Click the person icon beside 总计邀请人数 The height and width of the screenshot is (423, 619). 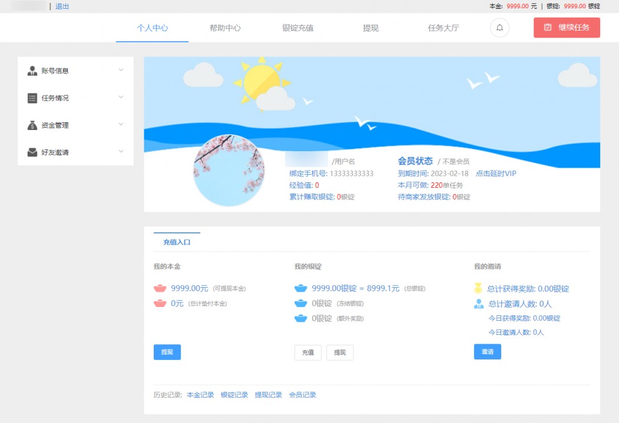[479, 304]
